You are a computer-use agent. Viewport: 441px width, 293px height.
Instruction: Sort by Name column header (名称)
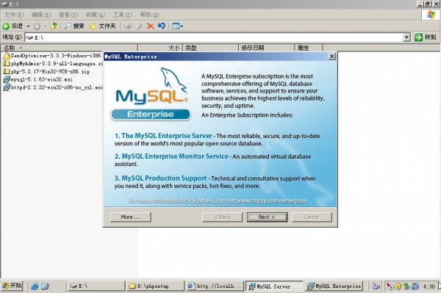point(69,48)
